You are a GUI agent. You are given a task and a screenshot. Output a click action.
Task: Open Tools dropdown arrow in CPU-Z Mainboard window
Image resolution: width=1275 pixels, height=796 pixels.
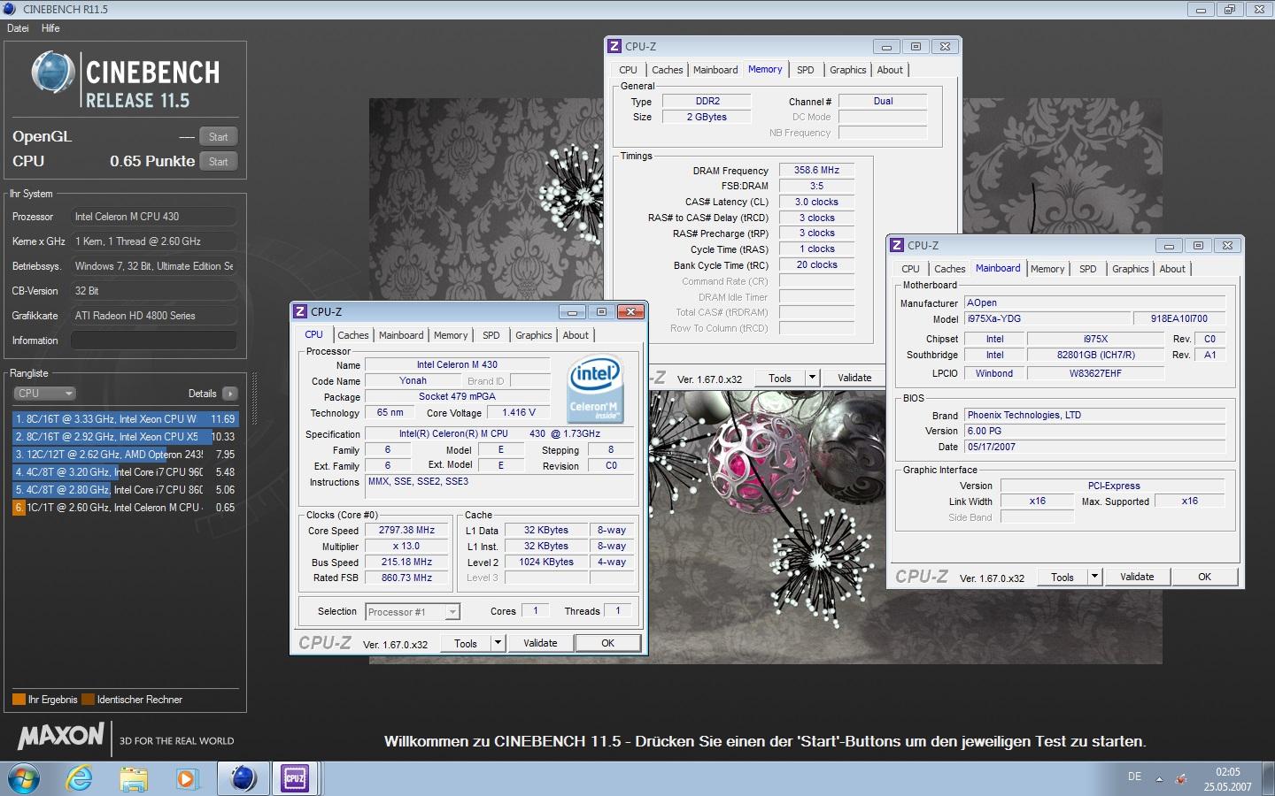click(1094, 577)
